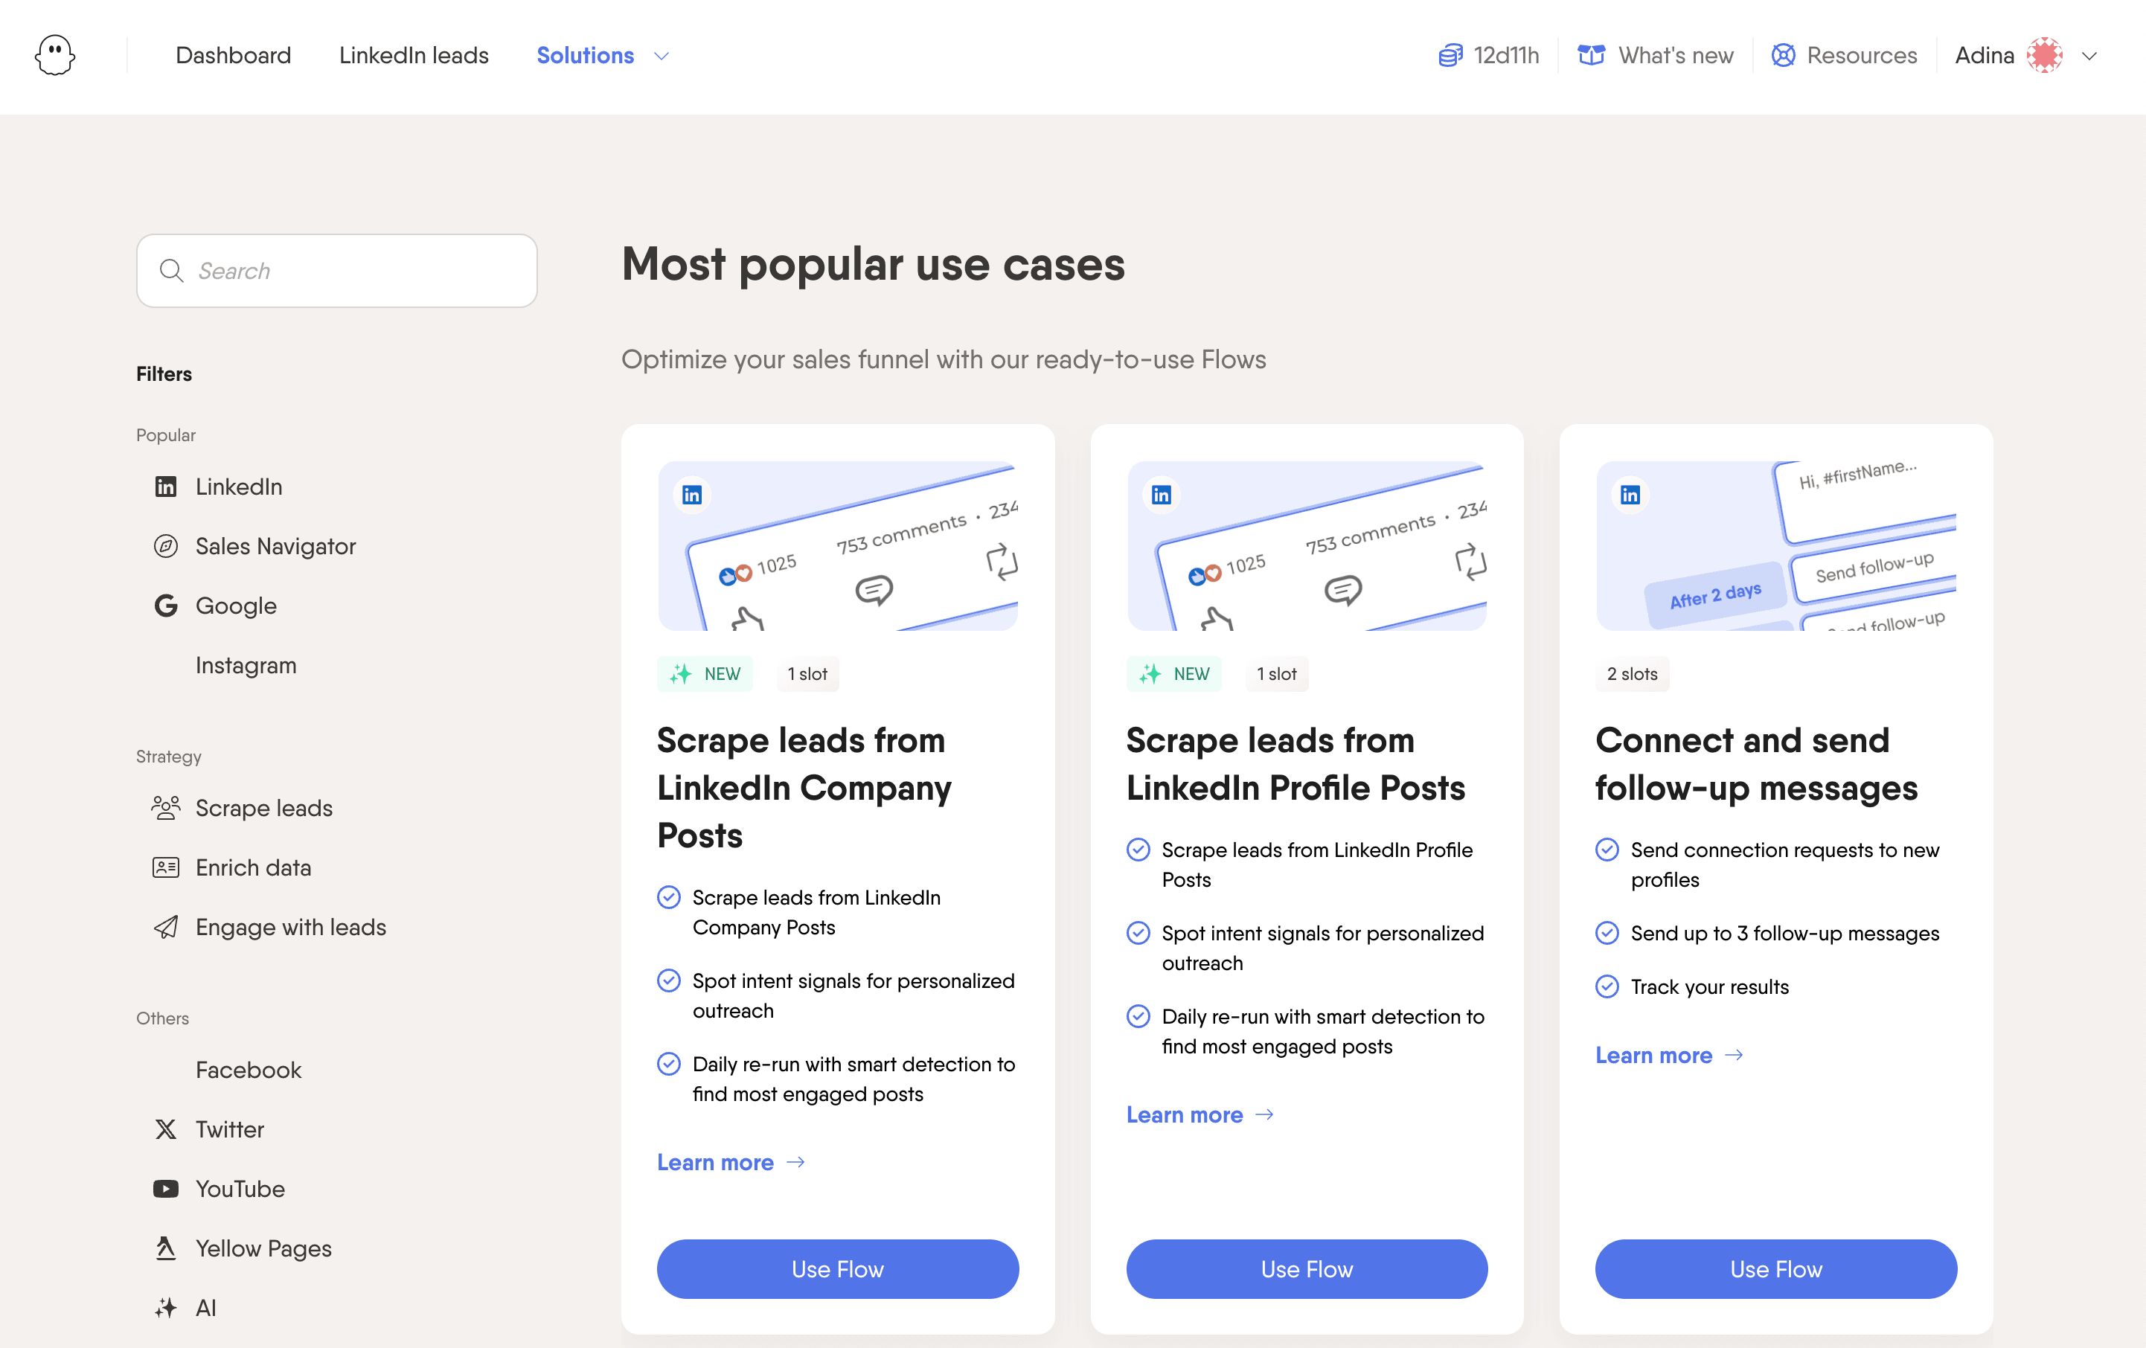Choose the Google filter icon

tap(166, 606)
